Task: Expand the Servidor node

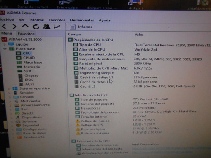Action: click(x=9, y=93)
